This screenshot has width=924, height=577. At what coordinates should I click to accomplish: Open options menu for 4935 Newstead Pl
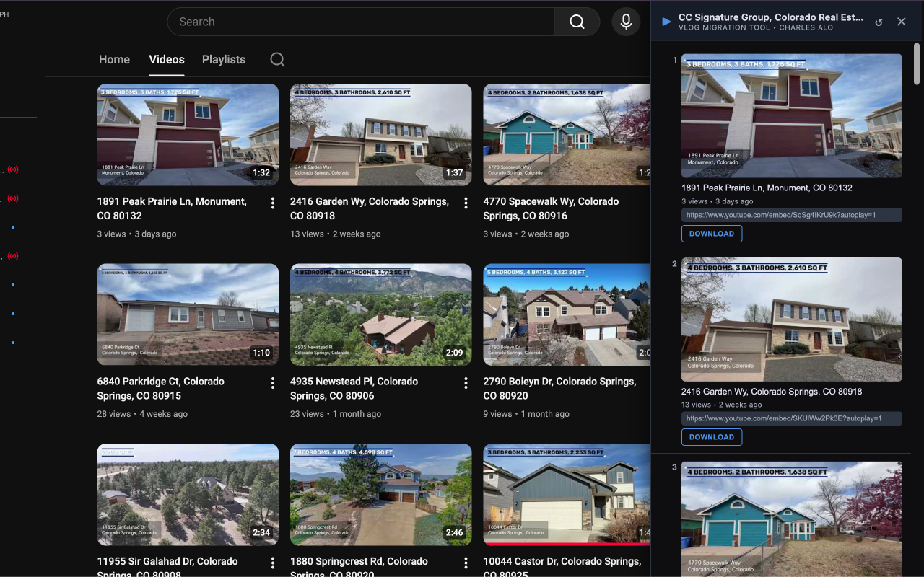[x=466, y=383]
